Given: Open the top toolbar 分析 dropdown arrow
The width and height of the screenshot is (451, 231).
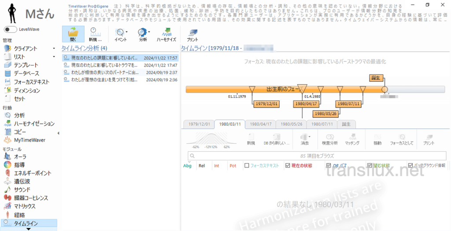Looking at the screenshot, I should [x=149, y=32].
